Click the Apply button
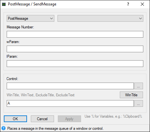 click(x=69, y=119)
